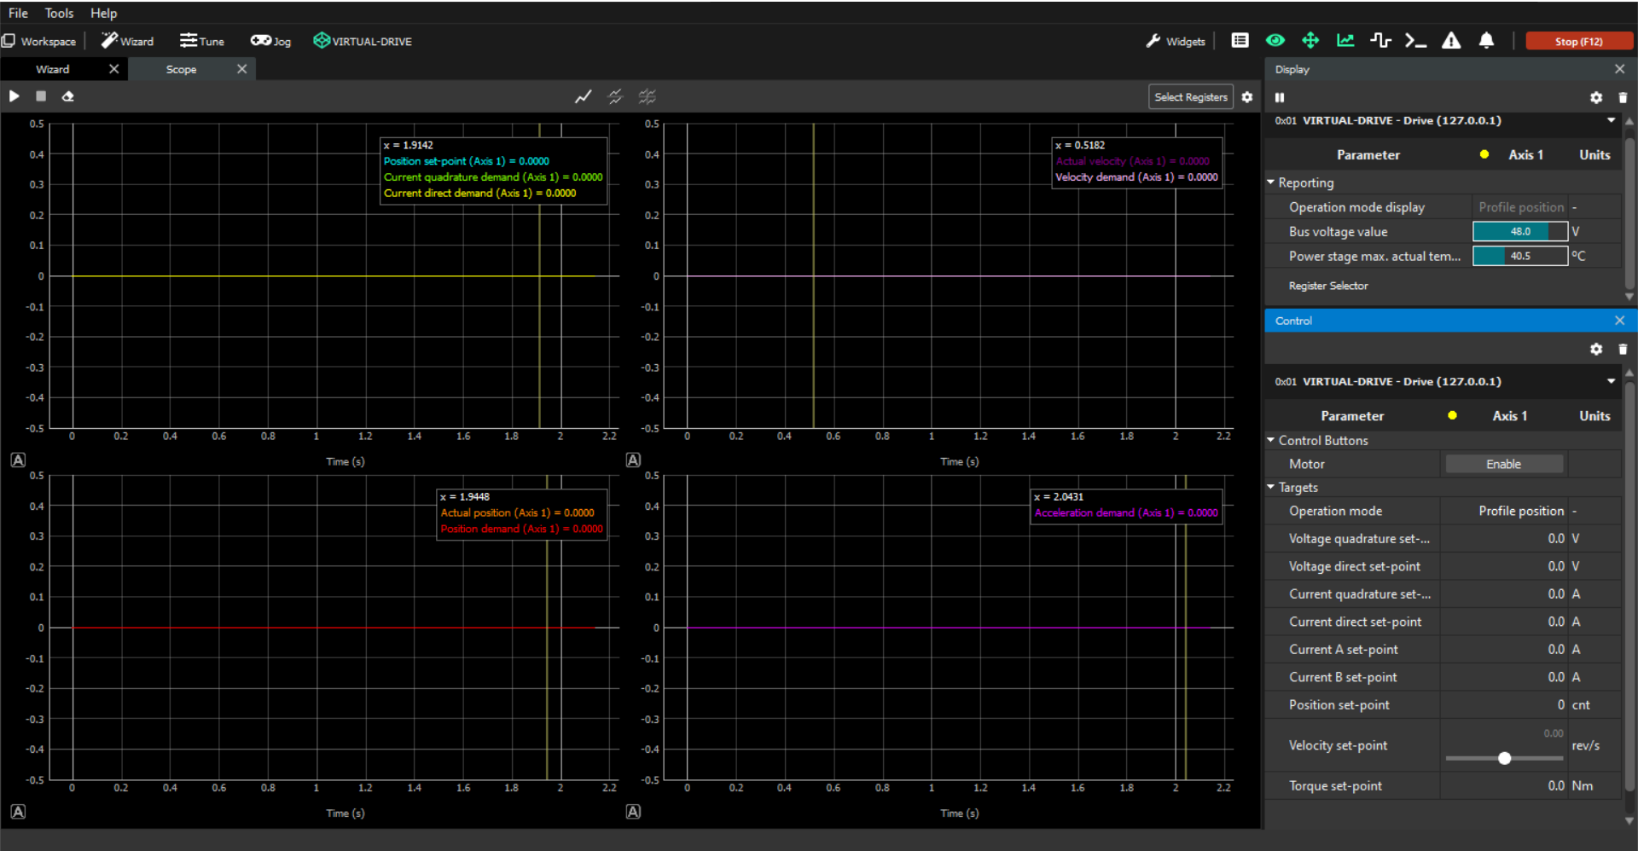This screenshot has height=851, width=1638.
Task: Clear scope data with the eraser icon
Action: (x=68, y=96)
